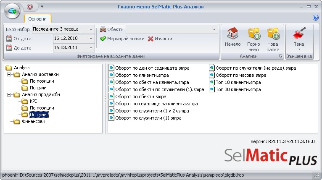Open file Топ 30 клиенти.smpa
Viewport: 322px width, 180px height.
coord(238,90)
